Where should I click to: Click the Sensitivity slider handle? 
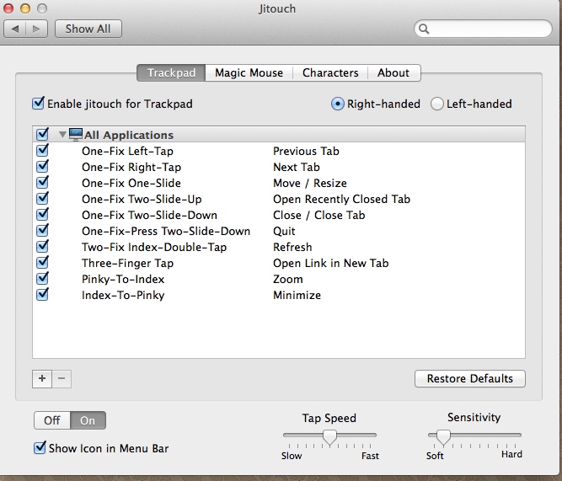(x=443, y=437)
